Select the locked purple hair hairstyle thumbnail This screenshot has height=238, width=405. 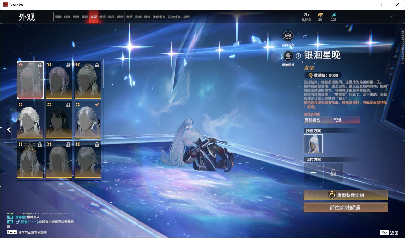pyautogui.click(x=59, y=80)
